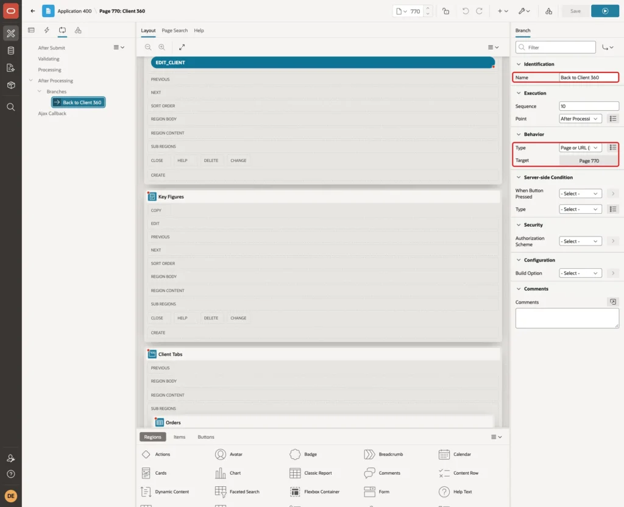Viewport: 624px width, 507px height.
Task: Click the Undo arrow
Action: click(465, 11)
